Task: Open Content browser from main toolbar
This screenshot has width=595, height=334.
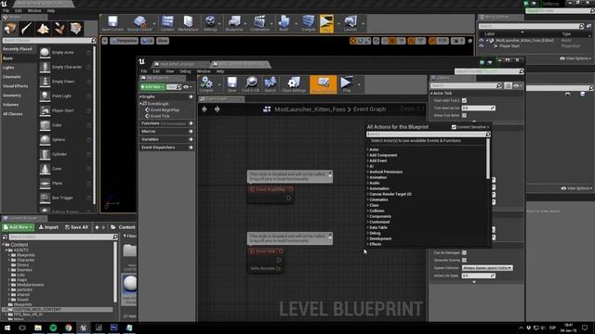Action: 167,23
